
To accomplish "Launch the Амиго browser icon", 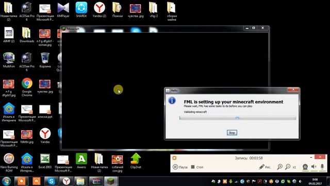I will [81, 161].
